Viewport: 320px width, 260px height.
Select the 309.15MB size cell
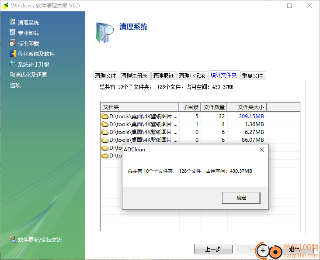pyautogui.click(x=251, y=116)
